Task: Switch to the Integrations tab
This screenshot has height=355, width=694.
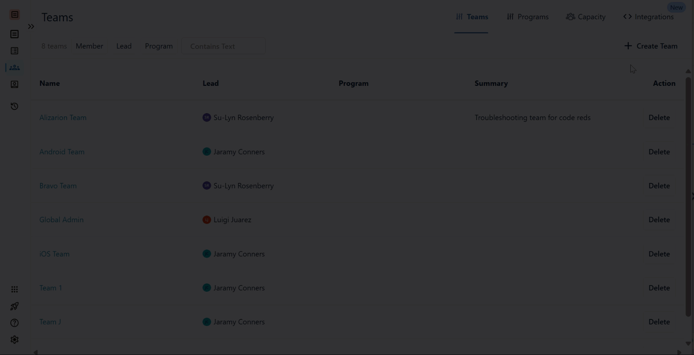Action: [649, 17]
